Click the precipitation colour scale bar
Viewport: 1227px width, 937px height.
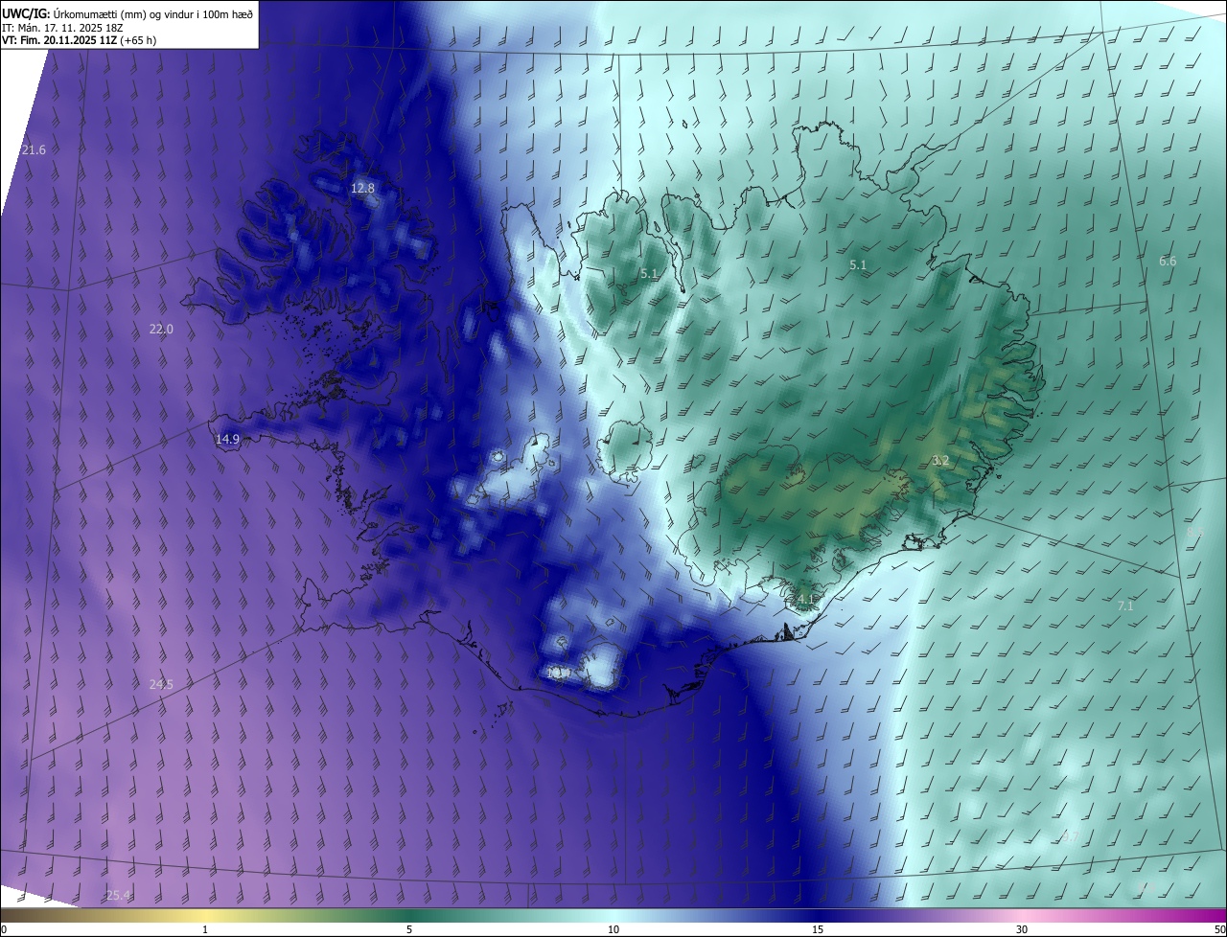tap(613, 915)
